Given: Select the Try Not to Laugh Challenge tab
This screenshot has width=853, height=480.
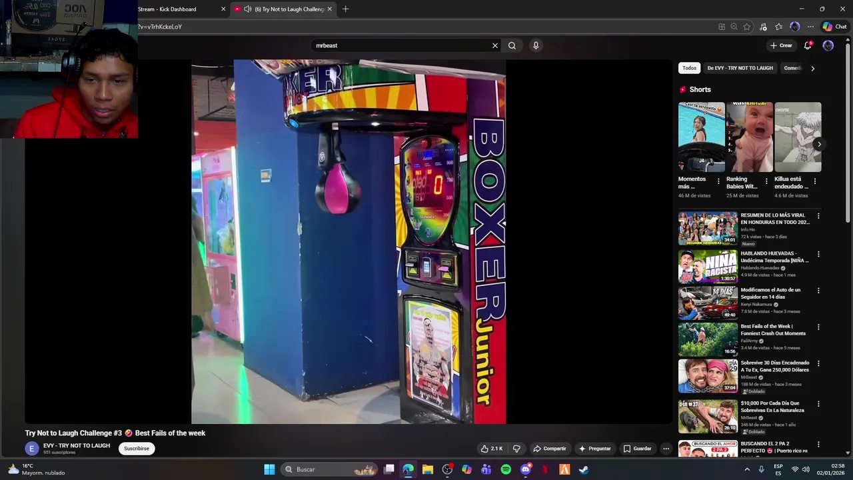Looking at the screenshot, I should pyautogui.click(x=293, y=9).
